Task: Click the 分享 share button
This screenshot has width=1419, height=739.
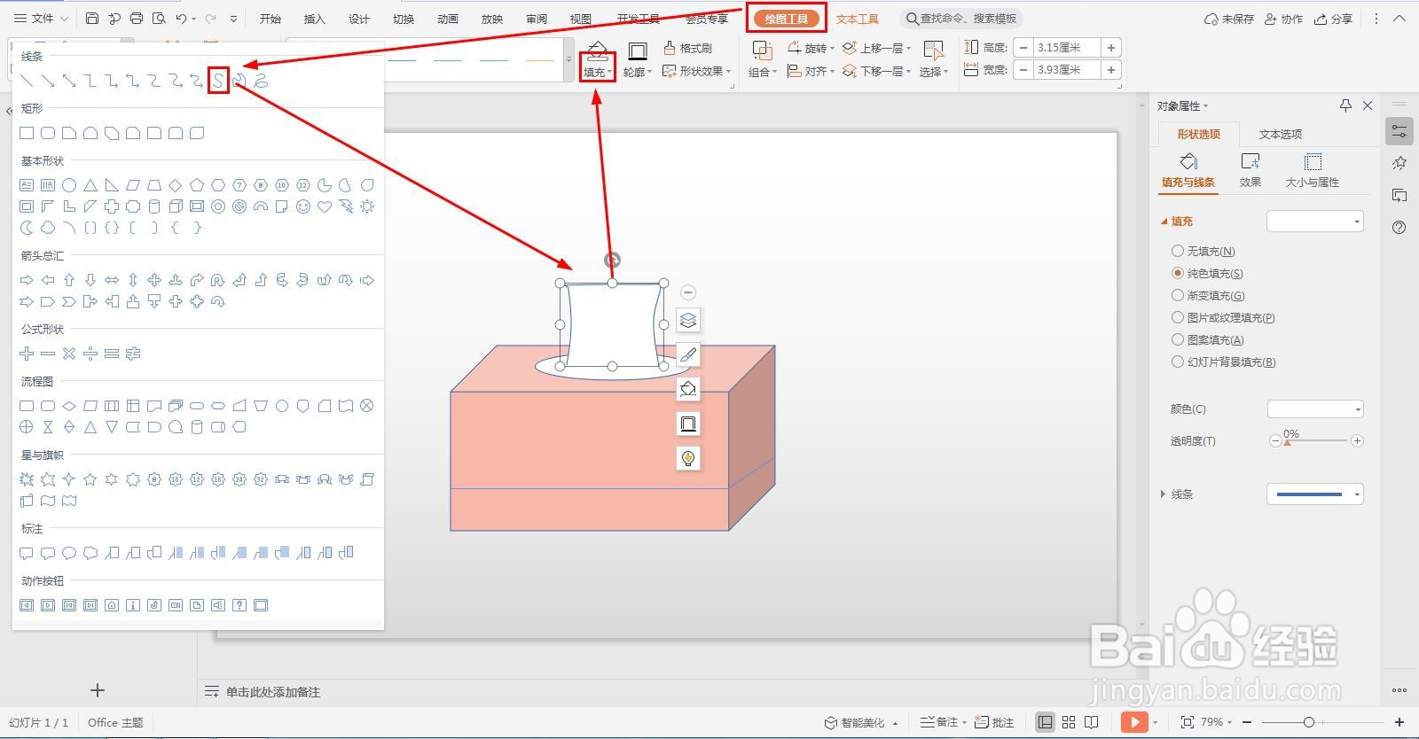Action: [1334, 19]
